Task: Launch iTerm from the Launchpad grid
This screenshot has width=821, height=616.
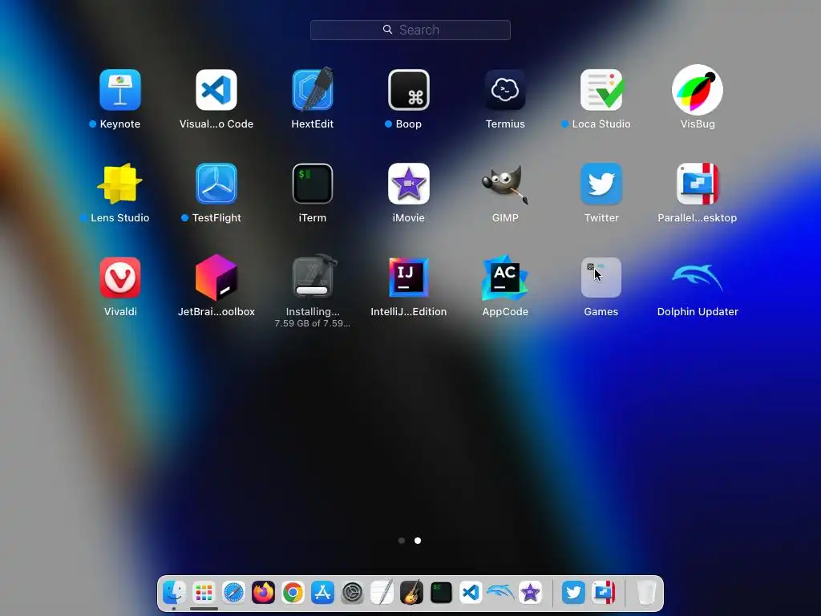Action: click(313, 184)
